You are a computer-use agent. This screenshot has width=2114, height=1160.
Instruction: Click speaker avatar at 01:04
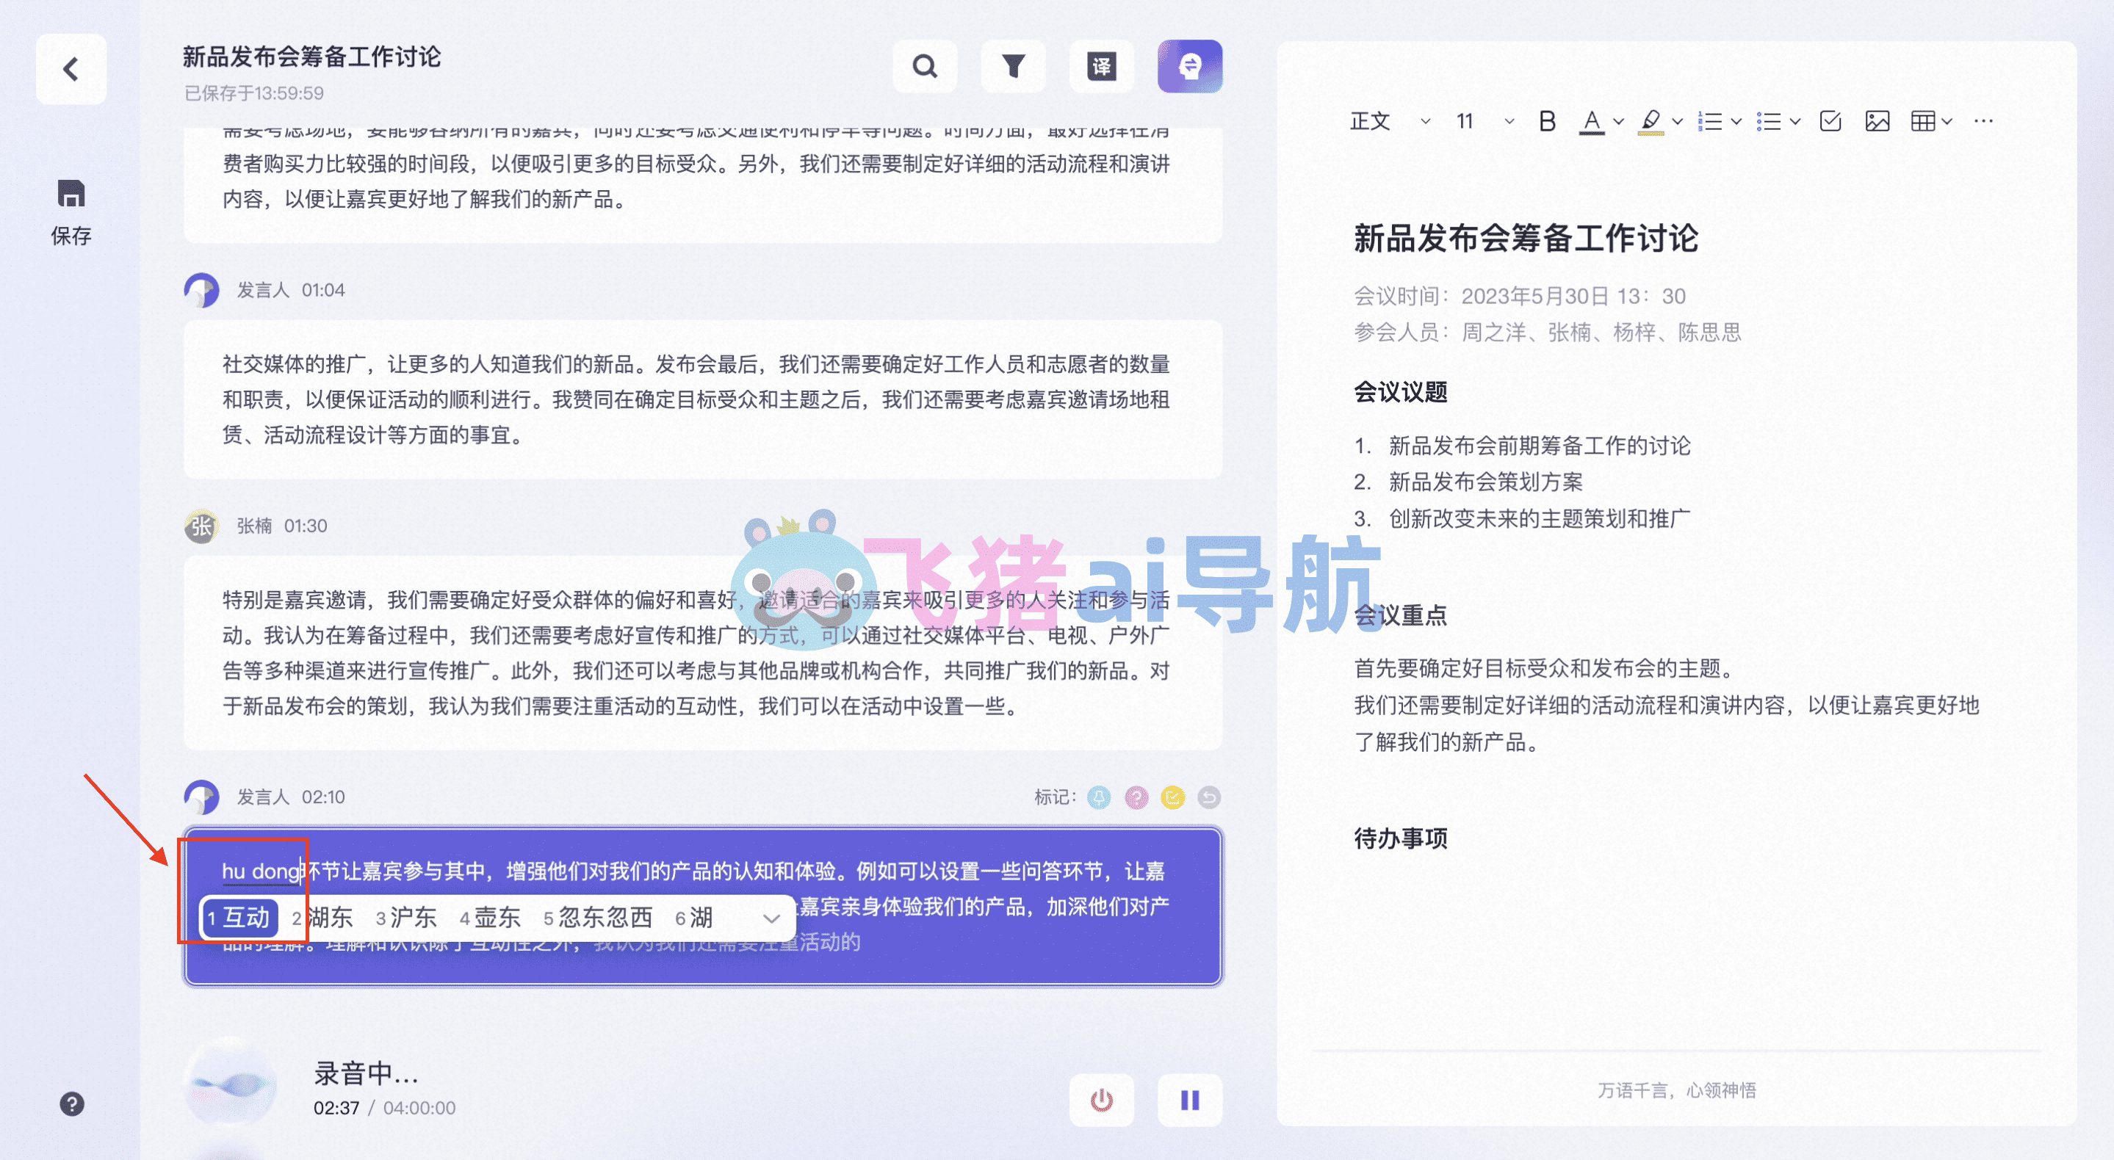(202, 291)
